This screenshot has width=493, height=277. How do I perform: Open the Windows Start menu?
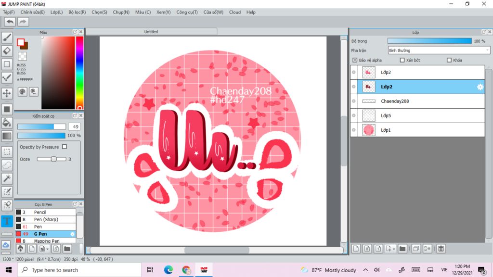[x=9, y=270]
